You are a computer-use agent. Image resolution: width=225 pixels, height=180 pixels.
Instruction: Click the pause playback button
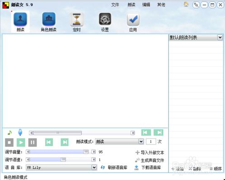click(x=33, y=142)
